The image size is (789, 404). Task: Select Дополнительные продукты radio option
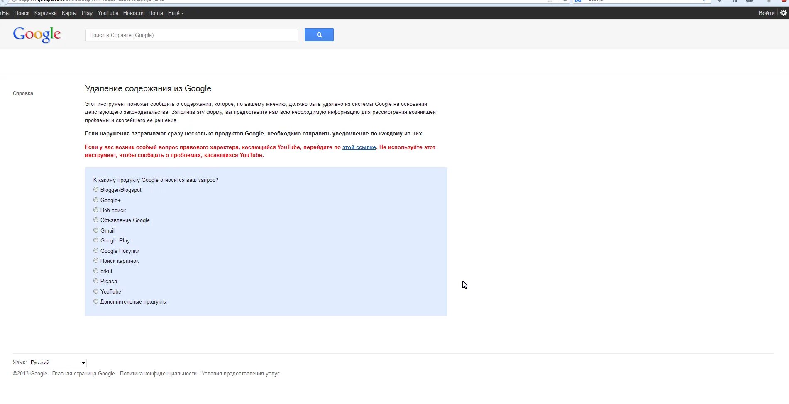tap(96, 301)
